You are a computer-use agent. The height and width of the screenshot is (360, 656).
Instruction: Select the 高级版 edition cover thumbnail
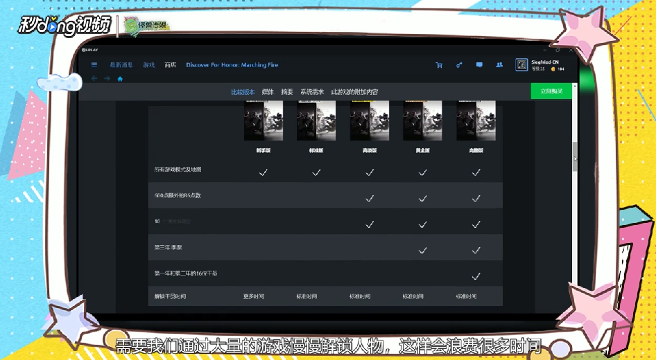(370, 120)
